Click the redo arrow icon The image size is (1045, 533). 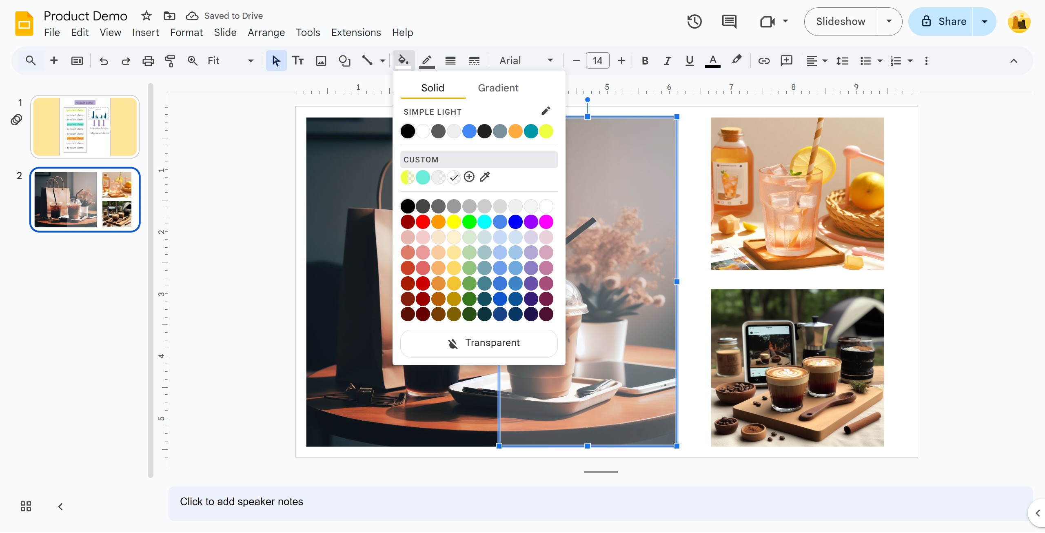click(x=126, y=61)
